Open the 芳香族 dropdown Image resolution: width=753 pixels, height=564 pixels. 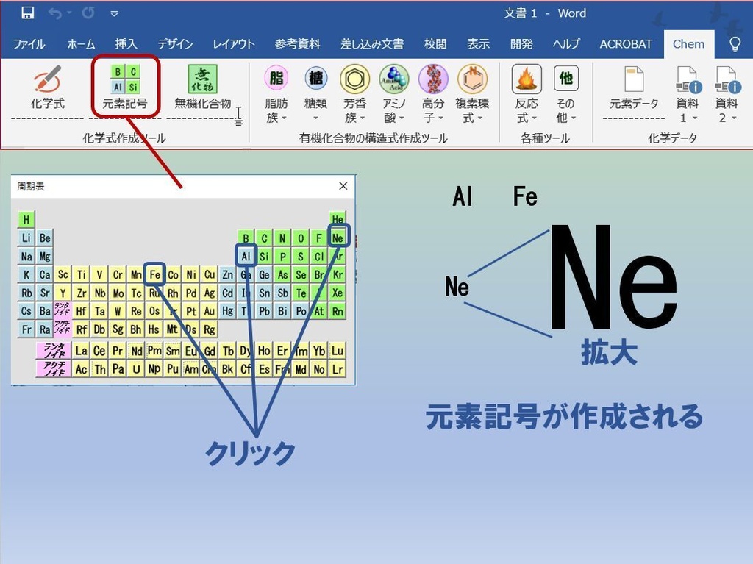pos(355,95)
